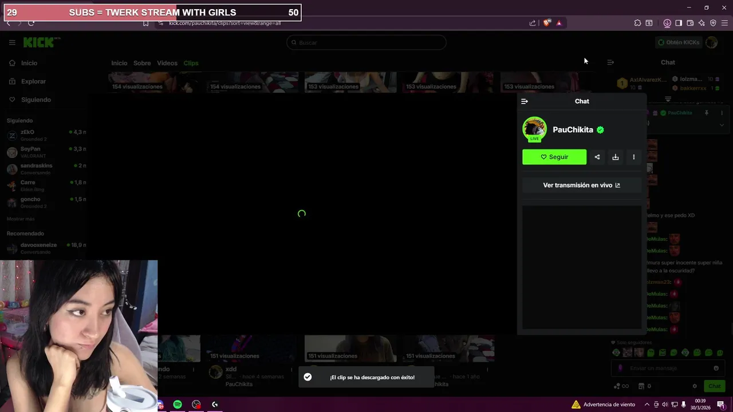Image resolution: width=733 pixels, height=412 pixels.
Task: Open followed channel zEkO
Action: [x=46, y=136]
